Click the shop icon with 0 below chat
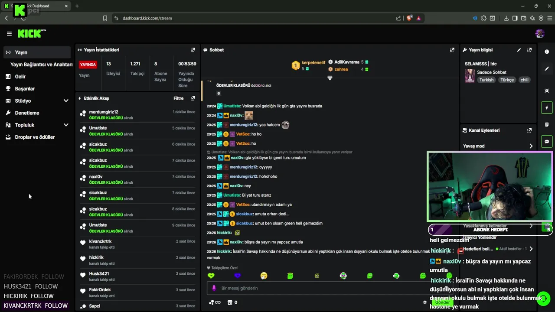The image size is (555, 312). [x=232, y=302]
